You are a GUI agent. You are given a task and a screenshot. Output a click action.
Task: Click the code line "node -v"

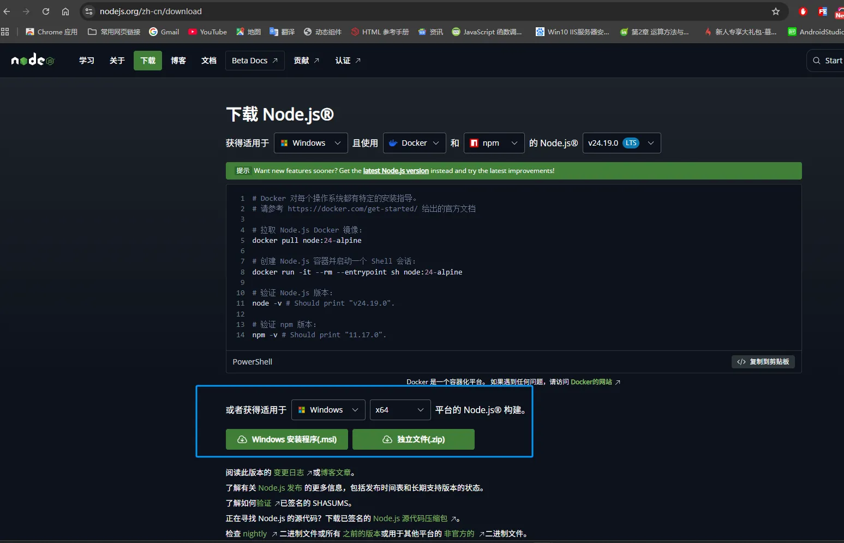coord(323,303)
